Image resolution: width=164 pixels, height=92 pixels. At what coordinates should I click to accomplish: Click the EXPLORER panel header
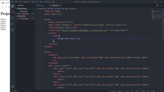click(x=20, y=5)
